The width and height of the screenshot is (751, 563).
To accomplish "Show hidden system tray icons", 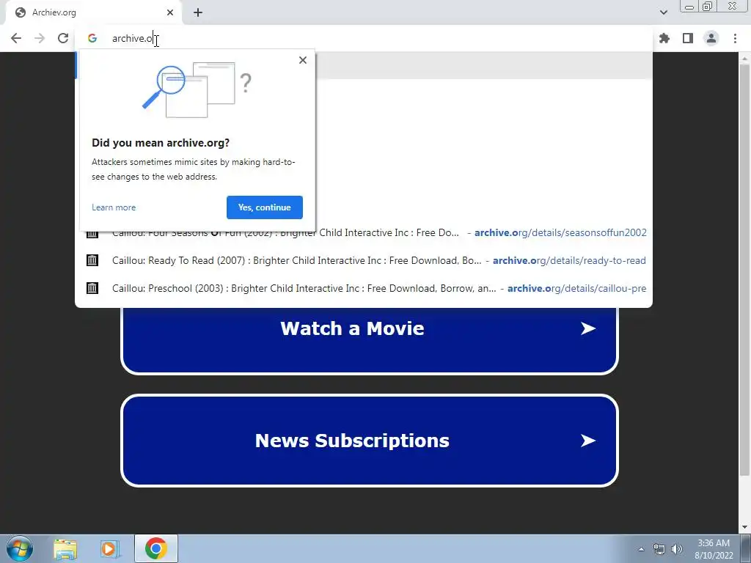I will click(641, 549).
